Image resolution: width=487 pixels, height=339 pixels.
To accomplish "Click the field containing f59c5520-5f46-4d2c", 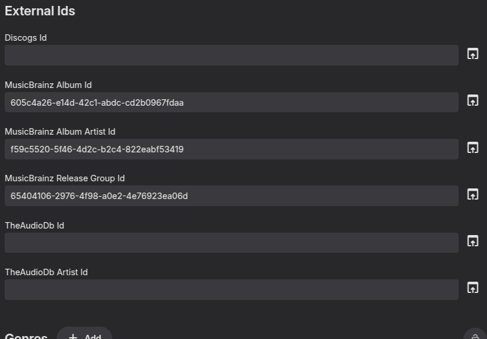I will [231, 149].
